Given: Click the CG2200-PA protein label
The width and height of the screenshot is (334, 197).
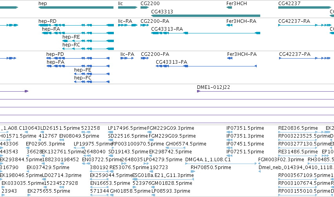Looking at the screenshot, I should 155,54.
